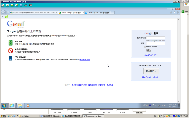Click the remote Windows 7 Start orb

click(4, 106)
